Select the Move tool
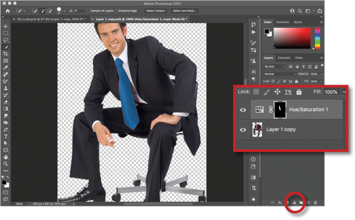 point(5,26)
